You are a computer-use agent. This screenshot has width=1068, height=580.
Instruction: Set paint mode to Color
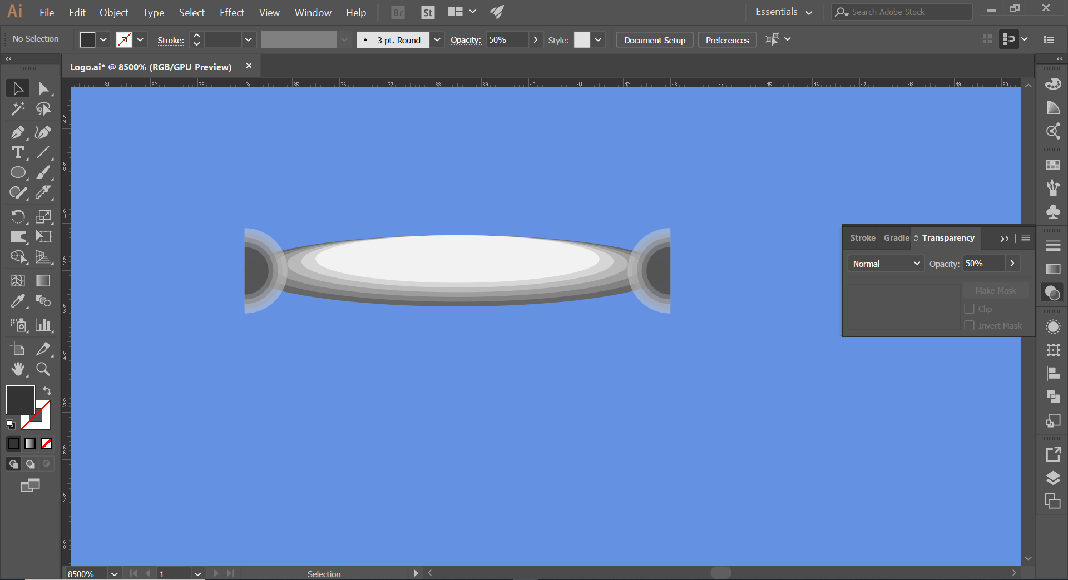click(x=13, y=444)
